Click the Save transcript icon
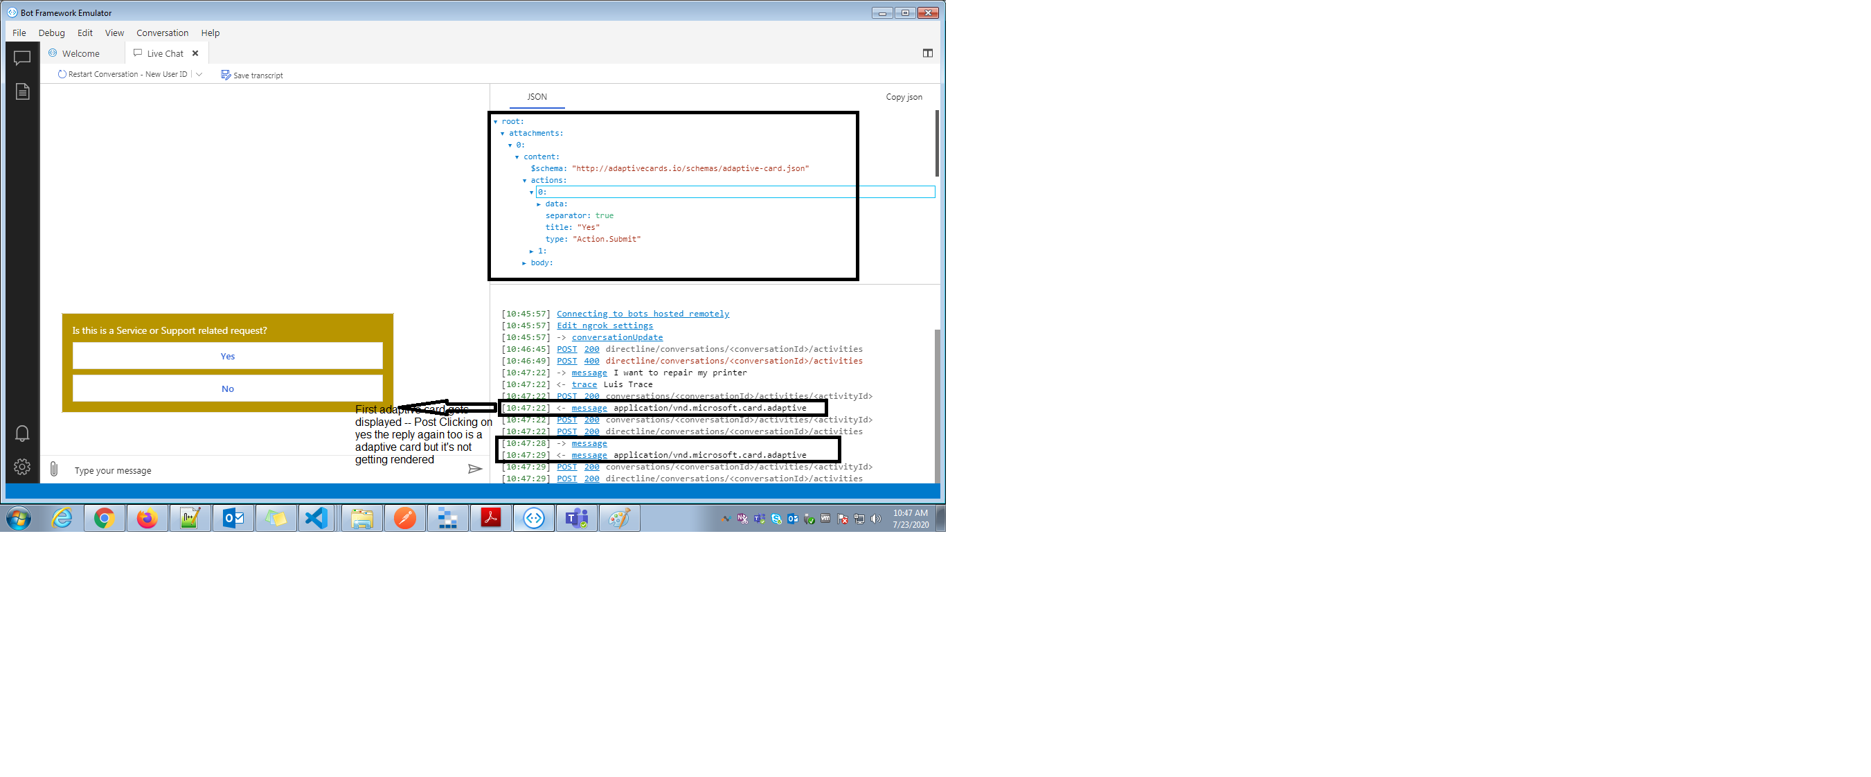Screen dimensions: 1871x777 (226, 74)
